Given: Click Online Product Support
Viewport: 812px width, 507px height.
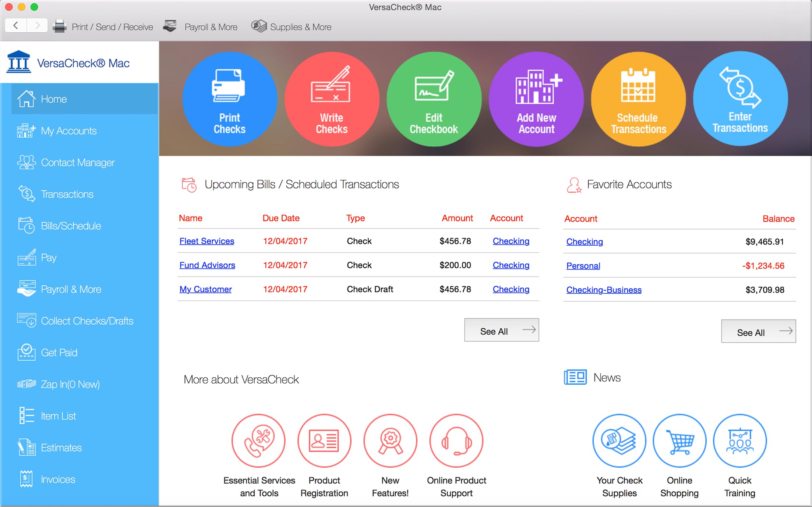Looking at the screenshot, I should click(456, 441).
